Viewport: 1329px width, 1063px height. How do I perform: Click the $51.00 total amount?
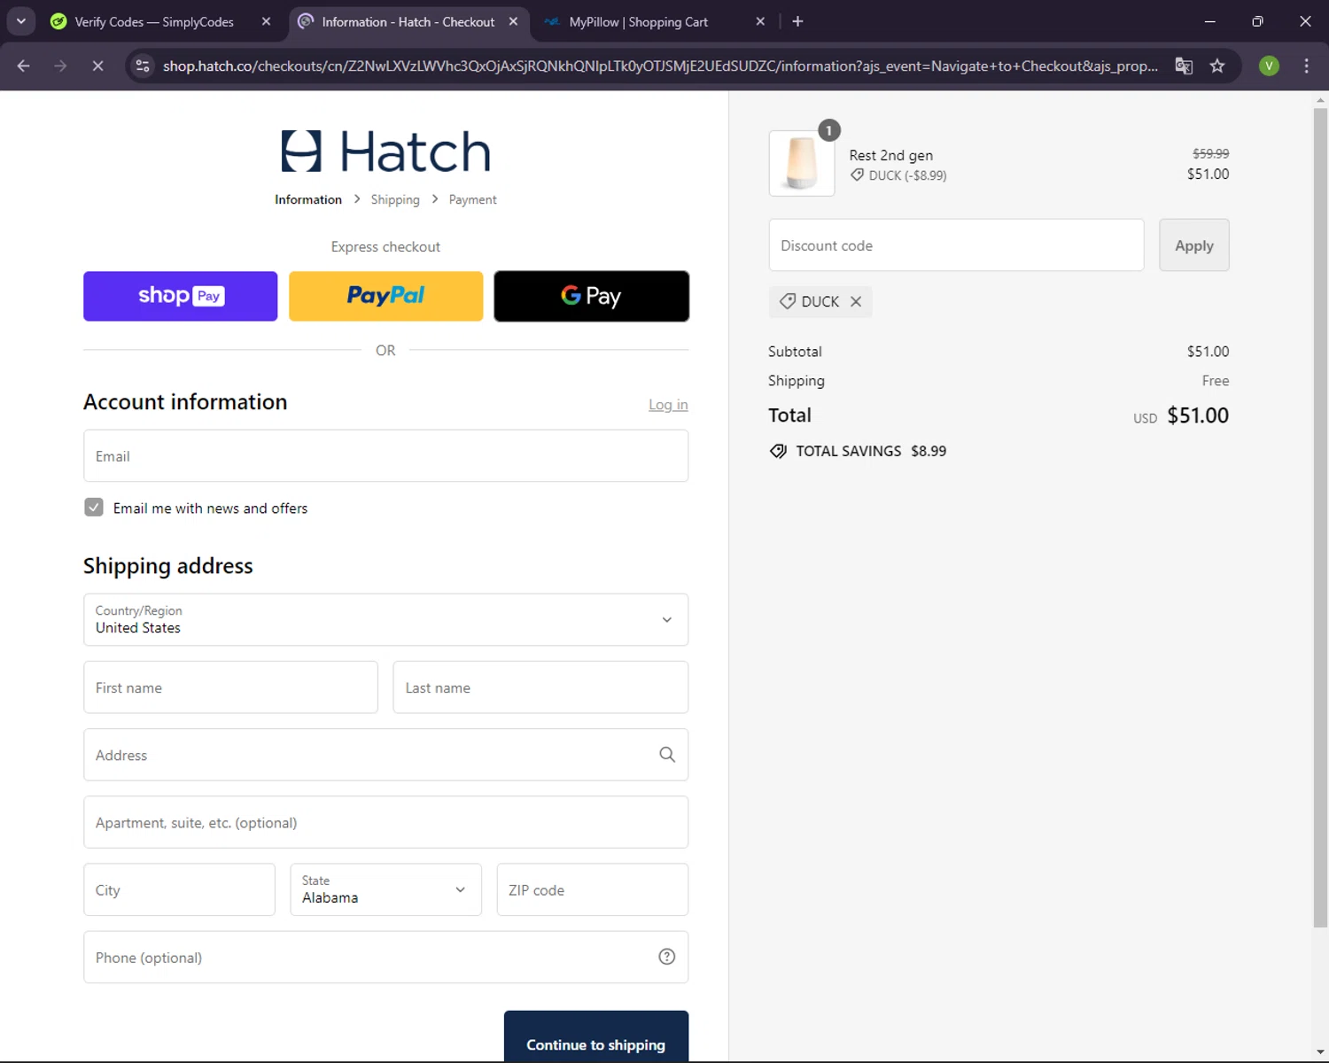click(1198, 415)
